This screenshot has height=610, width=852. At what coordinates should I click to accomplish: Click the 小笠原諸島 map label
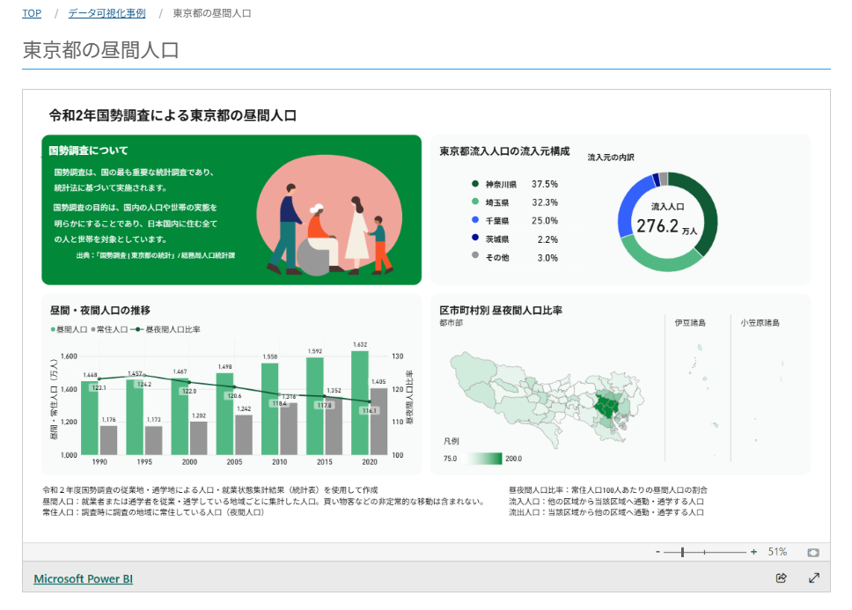click(760, 323)
